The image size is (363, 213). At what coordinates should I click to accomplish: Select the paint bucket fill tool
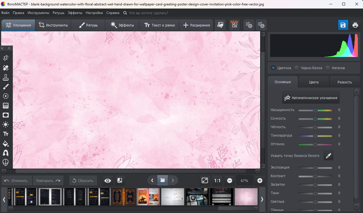6,143
